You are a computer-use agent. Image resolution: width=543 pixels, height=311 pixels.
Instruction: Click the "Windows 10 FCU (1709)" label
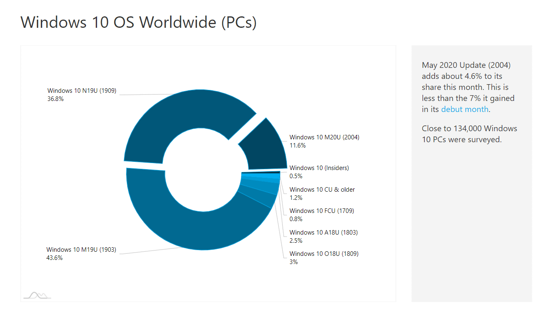point(322,211)
